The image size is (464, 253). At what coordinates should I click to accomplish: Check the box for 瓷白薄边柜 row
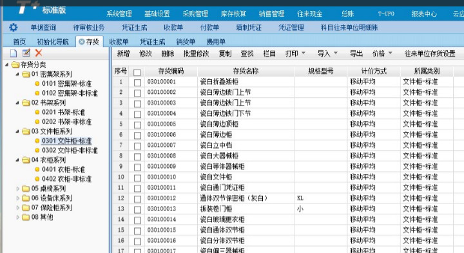coord(137,135)
